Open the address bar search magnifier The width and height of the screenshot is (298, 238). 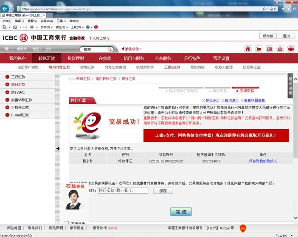pyautogui.click(x=264, y=9)
